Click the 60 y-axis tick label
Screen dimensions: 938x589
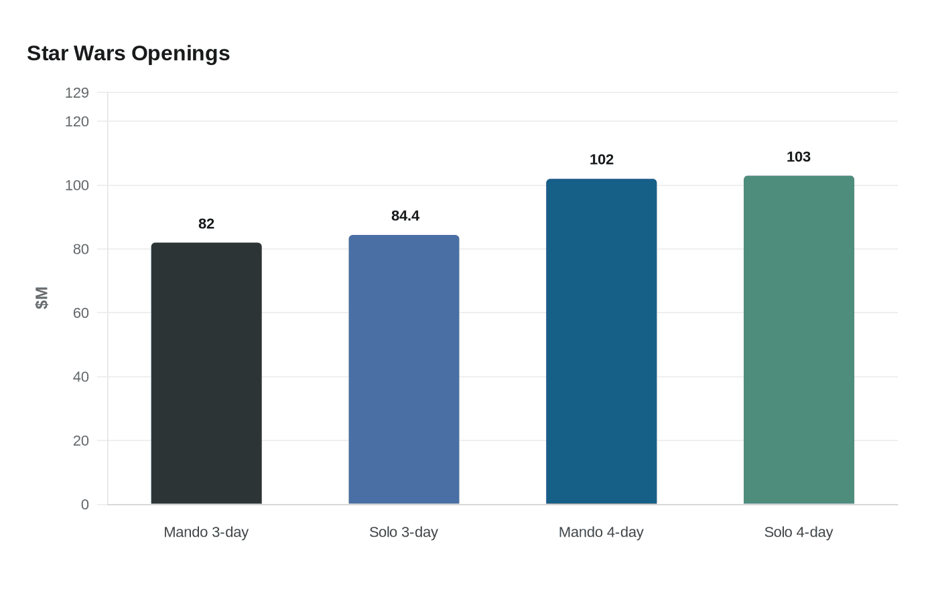click(x=81, y=313)
